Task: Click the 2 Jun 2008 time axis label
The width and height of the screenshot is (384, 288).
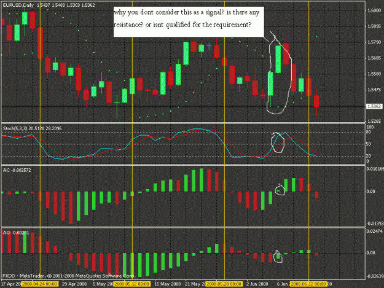Action: [257, 284]
